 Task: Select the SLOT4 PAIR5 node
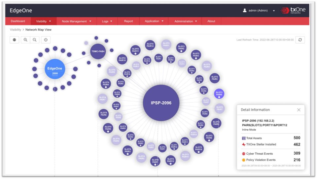pos(108,128)
